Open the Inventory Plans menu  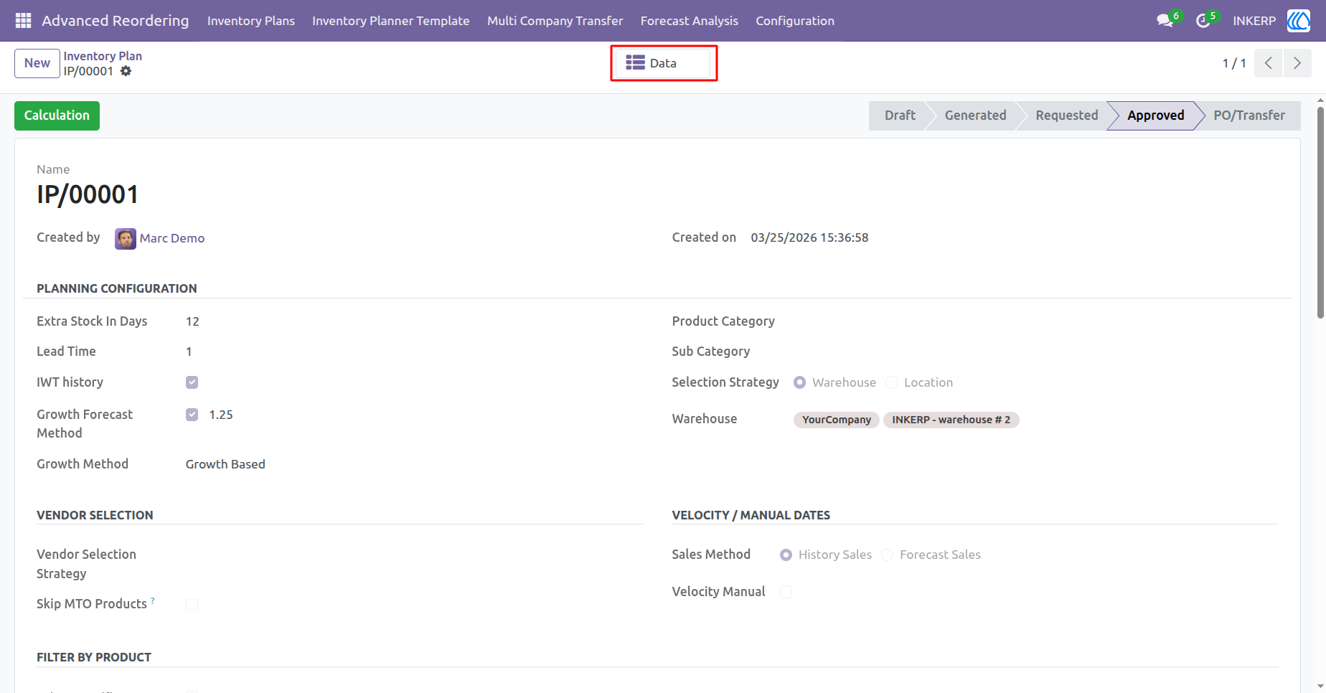point(251,21)
